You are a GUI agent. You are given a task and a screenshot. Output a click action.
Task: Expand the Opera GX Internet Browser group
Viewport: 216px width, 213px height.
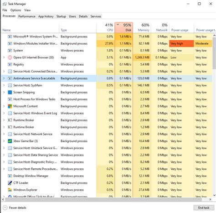4,57
